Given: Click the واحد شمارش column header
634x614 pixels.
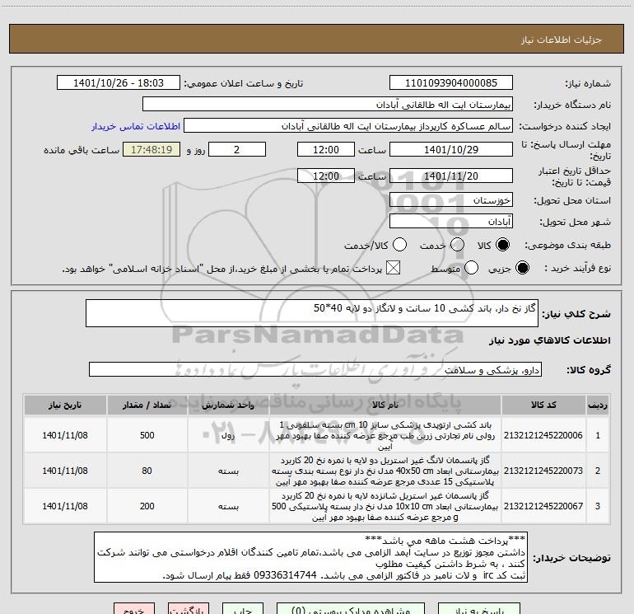Looking at the screenshot, I should tap(228, 405).
